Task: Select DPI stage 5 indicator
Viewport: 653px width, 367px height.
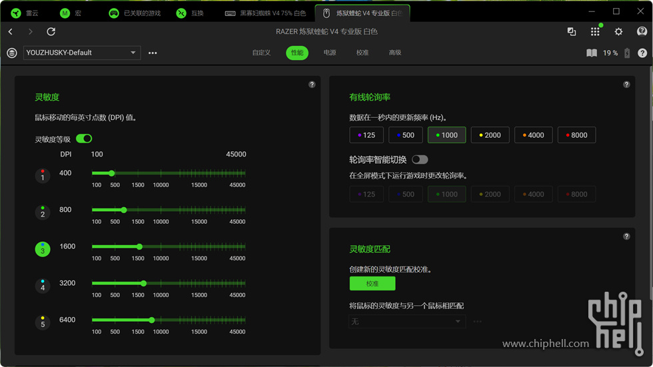Action: coord(43,322)
